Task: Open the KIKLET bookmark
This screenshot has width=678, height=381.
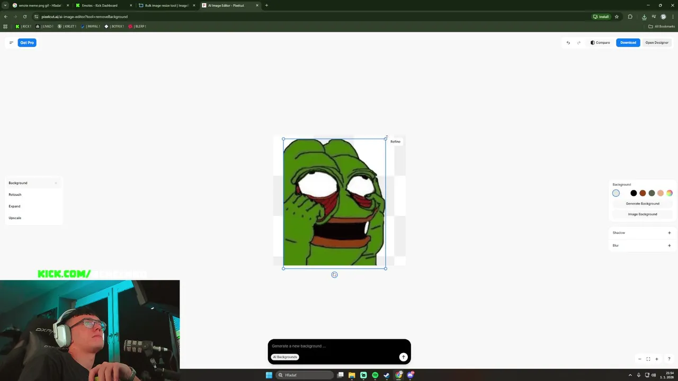Action: click(x=67, y=26)
